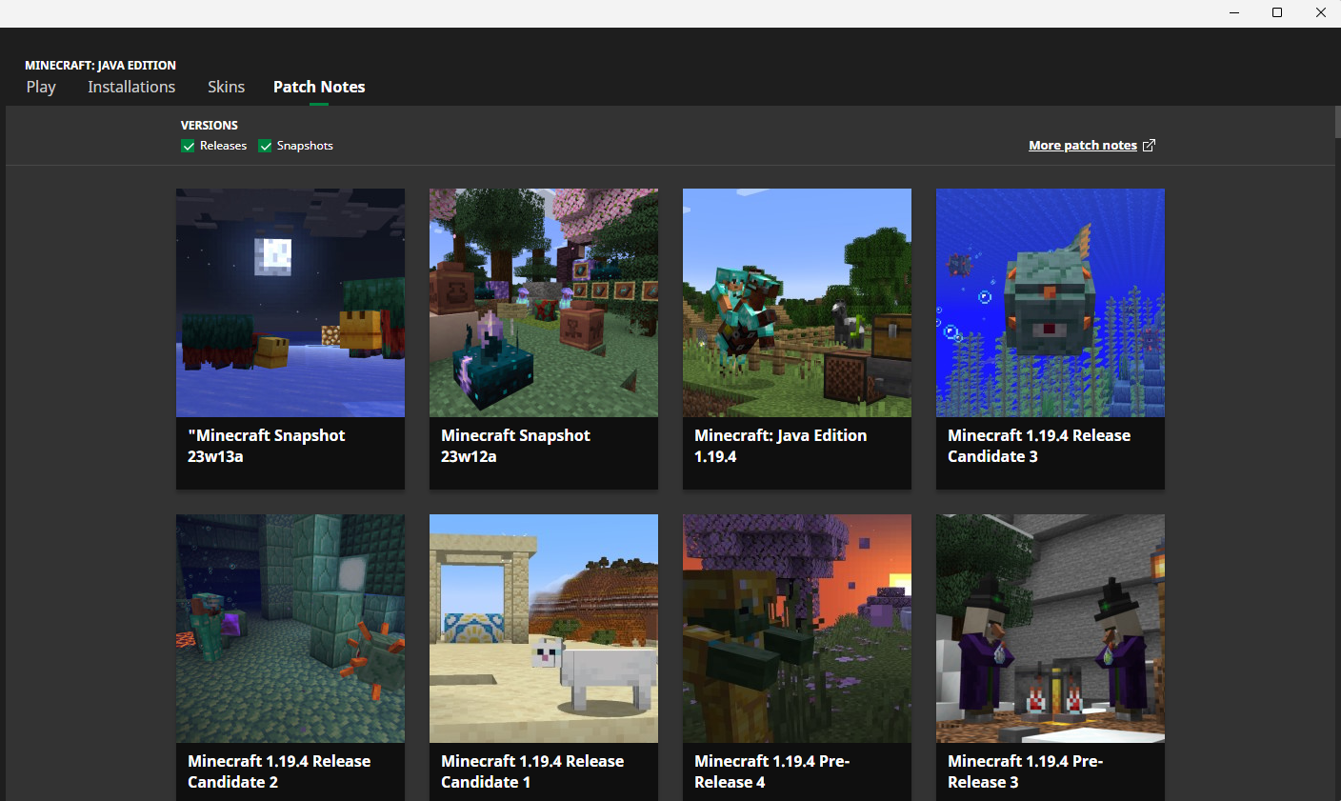Minimize the launcher window
Image resolution: width=1341 pixels, height=801 pixels.
point(1235,13)
